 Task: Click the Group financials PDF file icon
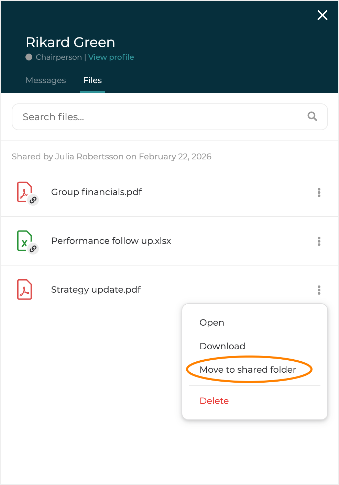[x=24, y=191]
